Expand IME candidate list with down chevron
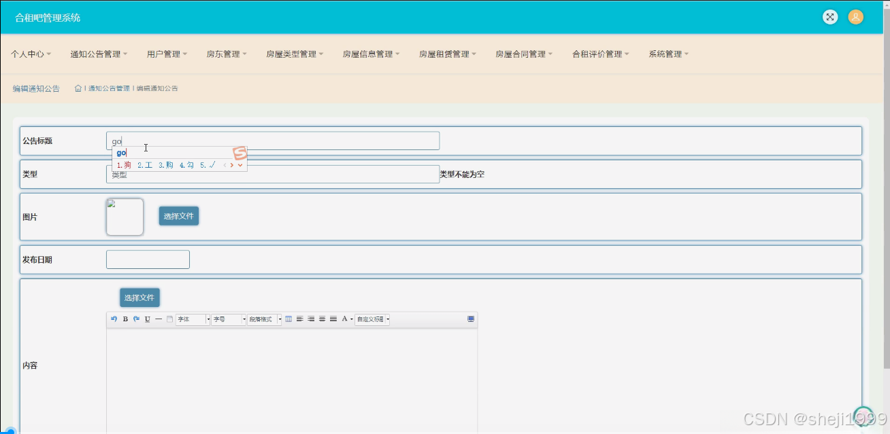 click(x=240, y=165)
